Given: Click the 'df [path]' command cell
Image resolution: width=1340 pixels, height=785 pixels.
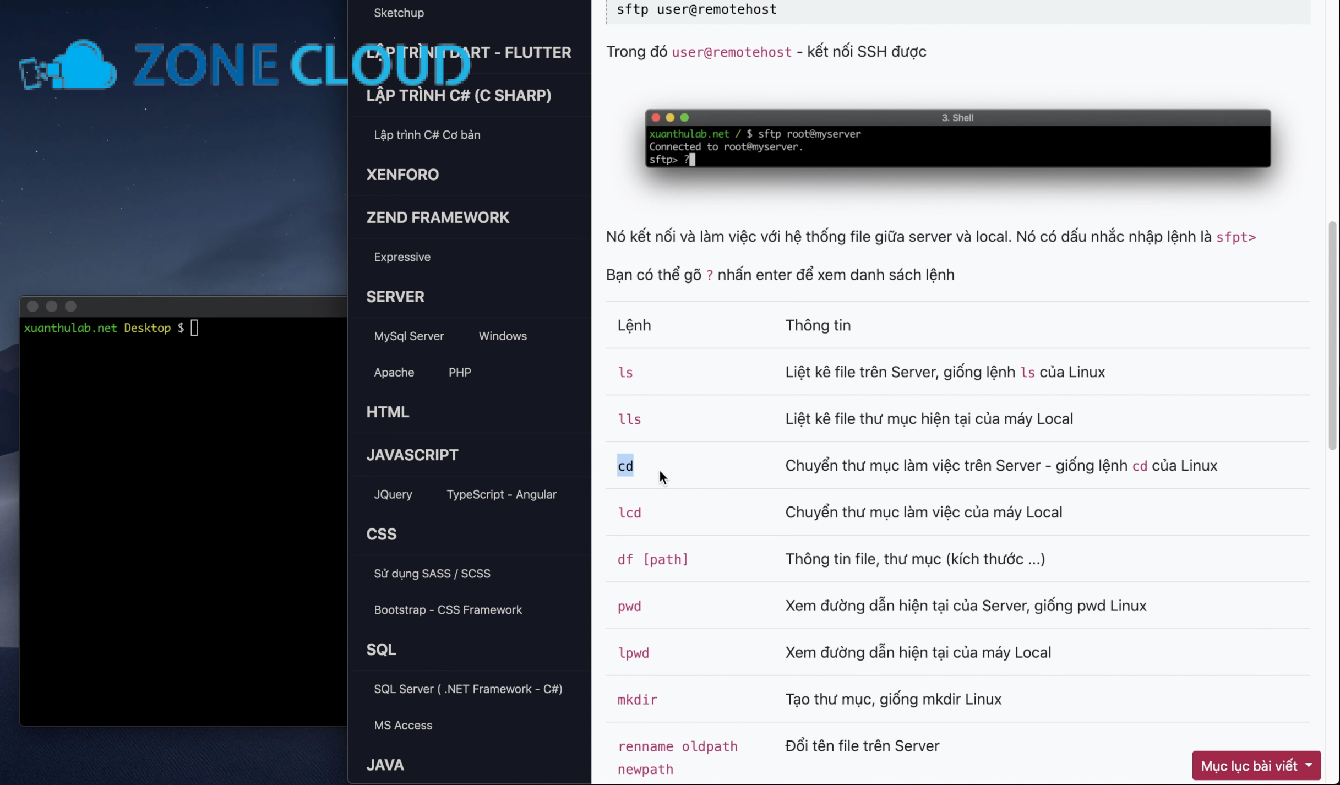Looking at the screenshot, I should click(x=652, y=560).
